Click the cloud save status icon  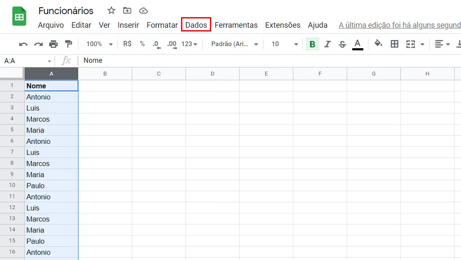(143, 11)
